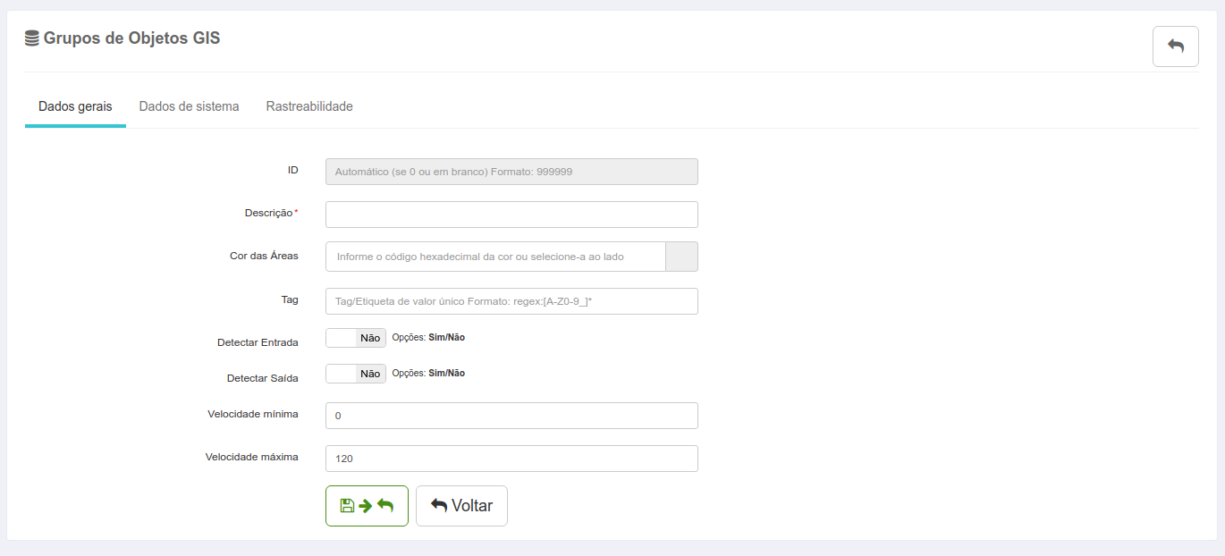Open the Cor das Áreas color picker swatch
Screen dimensions: 1225x556
click(x=682, y=257)
